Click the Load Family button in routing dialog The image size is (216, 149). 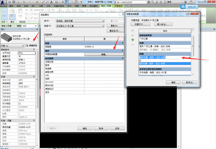(x=163, y=24)
